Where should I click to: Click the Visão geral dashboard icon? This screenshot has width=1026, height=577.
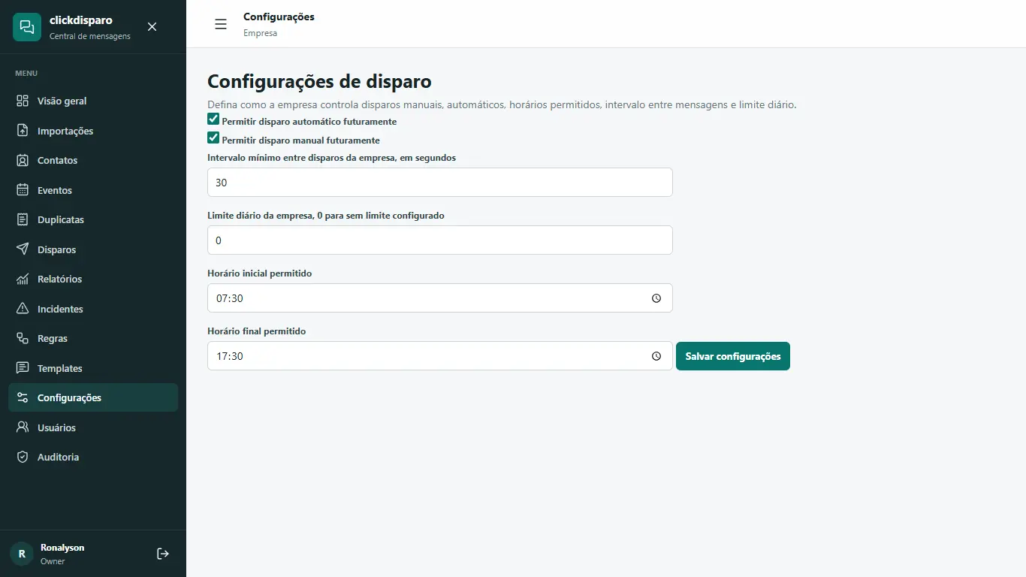click(x=23, y=101)
